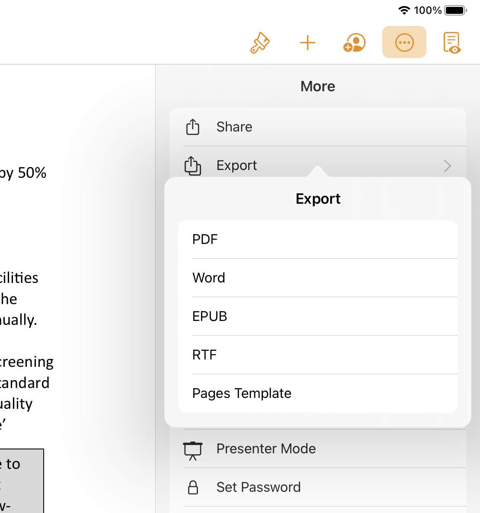Open Presenter Mode
The height and width of the screenshot is (513, 480).
pyautogui.click(x=266, y=449)
